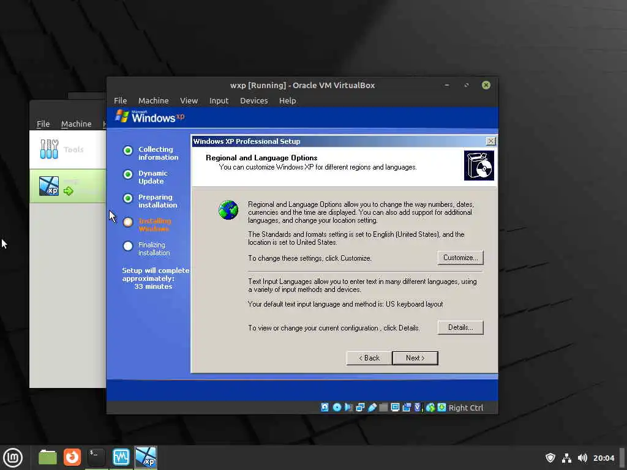Open Machine menu in VirtualBox Manager window

point(76,124)
